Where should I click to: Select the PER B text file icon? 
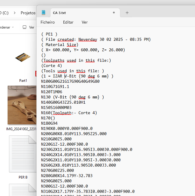[23, 154]
